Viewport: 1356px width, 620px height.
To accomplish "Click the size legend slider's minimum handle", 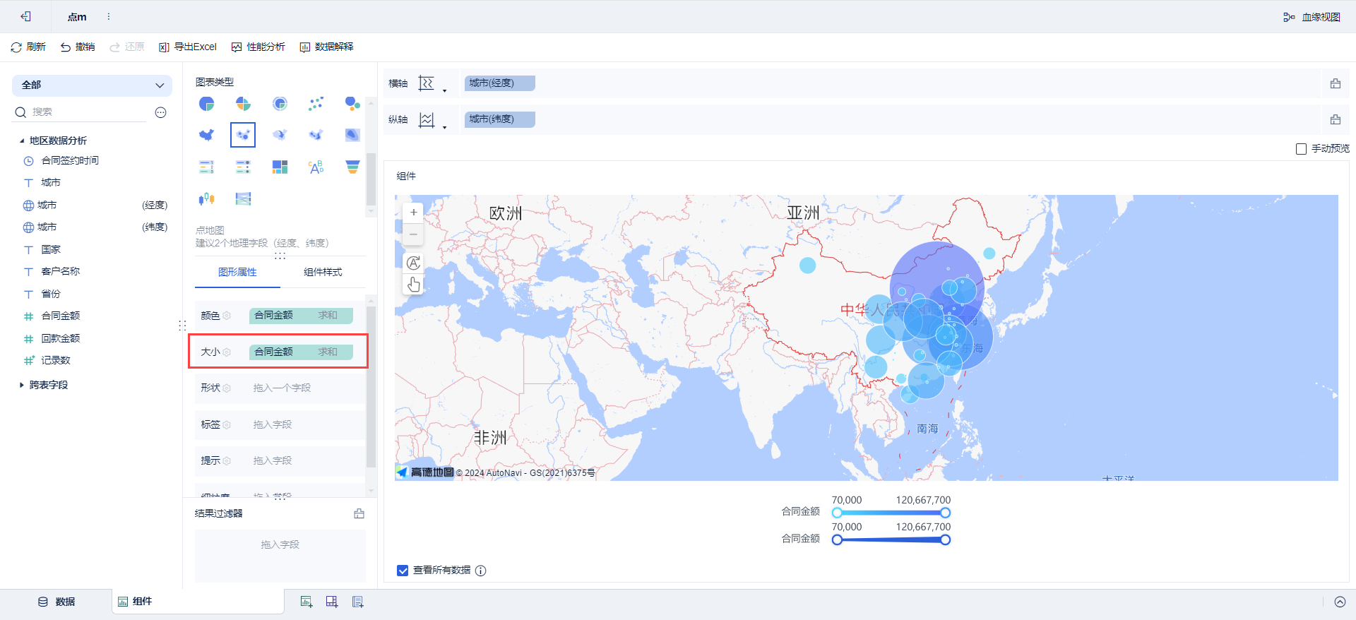I will tap(837, 539).
